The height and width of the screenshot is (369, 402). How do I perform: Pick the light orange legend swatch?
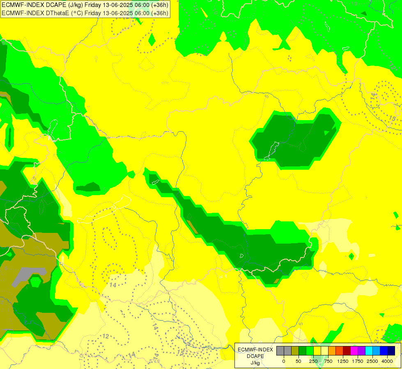coord(332,351)
